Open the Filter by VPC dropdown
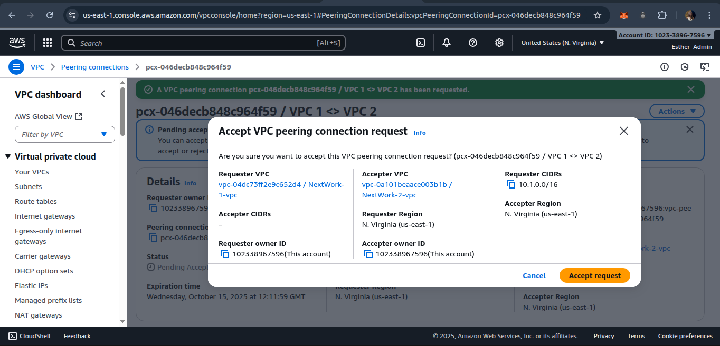 pyautogui.click(x=65, y=134)
